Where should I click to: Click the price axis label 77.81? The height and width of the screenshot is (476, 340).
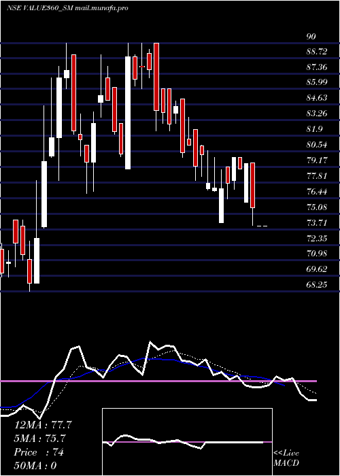[x=317, y=176]
